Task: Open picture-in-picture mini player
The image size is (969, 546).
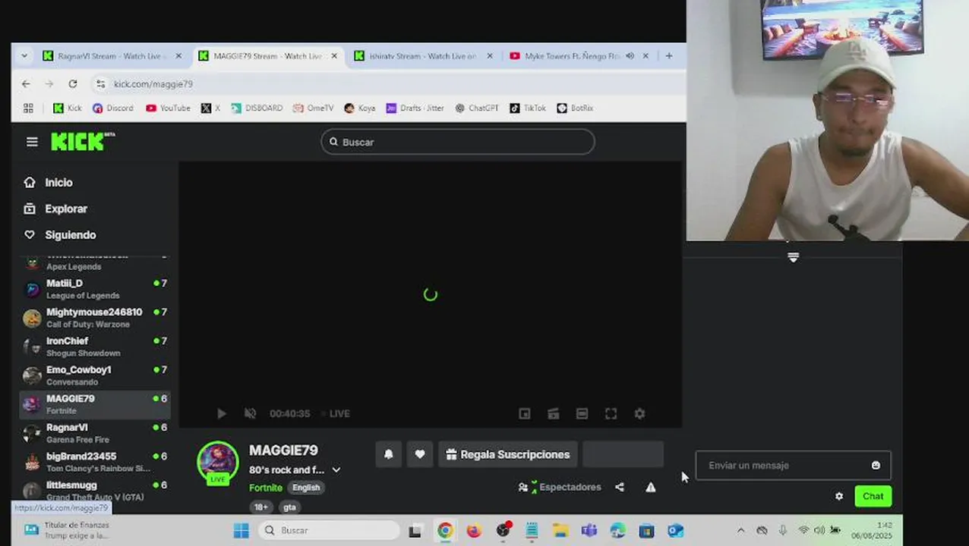Action: click(524, 413)
